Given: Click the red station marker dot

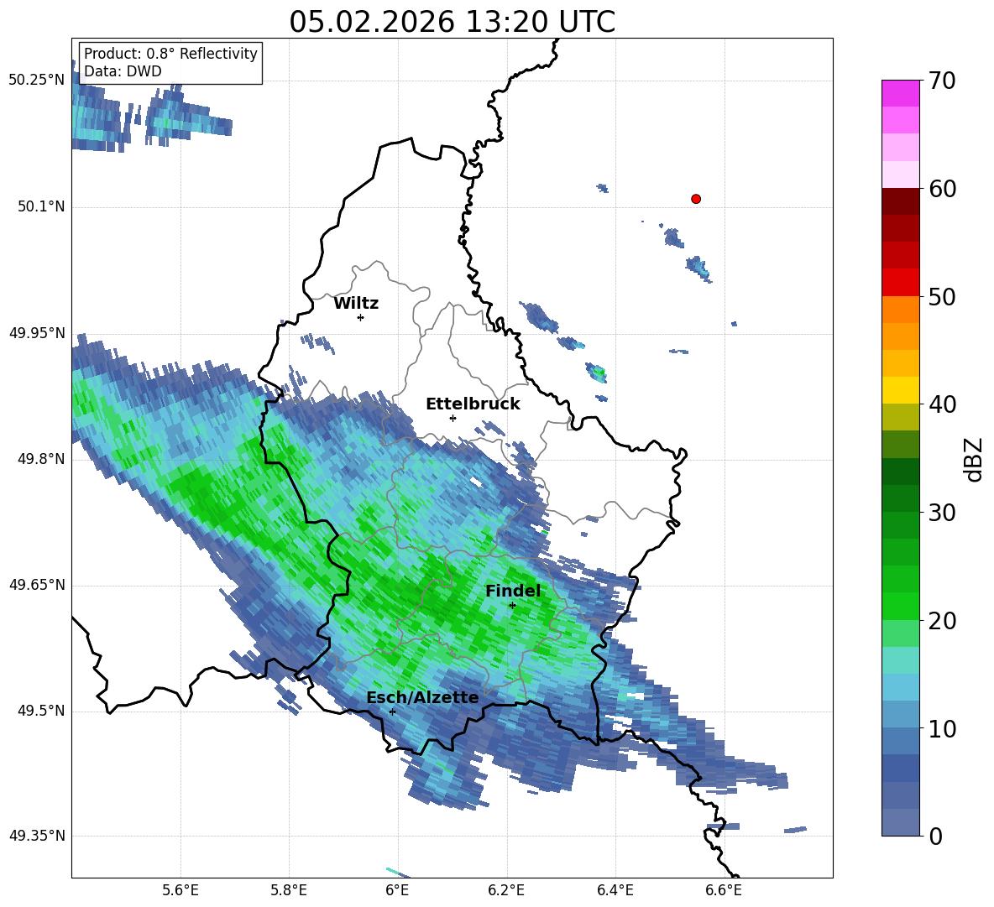Looking at the screenshot, I should pos(696,199).
